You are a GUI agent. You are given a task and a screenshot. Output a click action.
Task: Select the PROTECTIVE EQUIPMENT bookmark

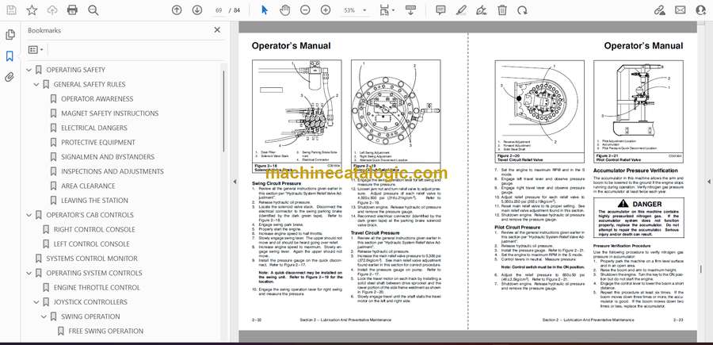click(98, 143)
